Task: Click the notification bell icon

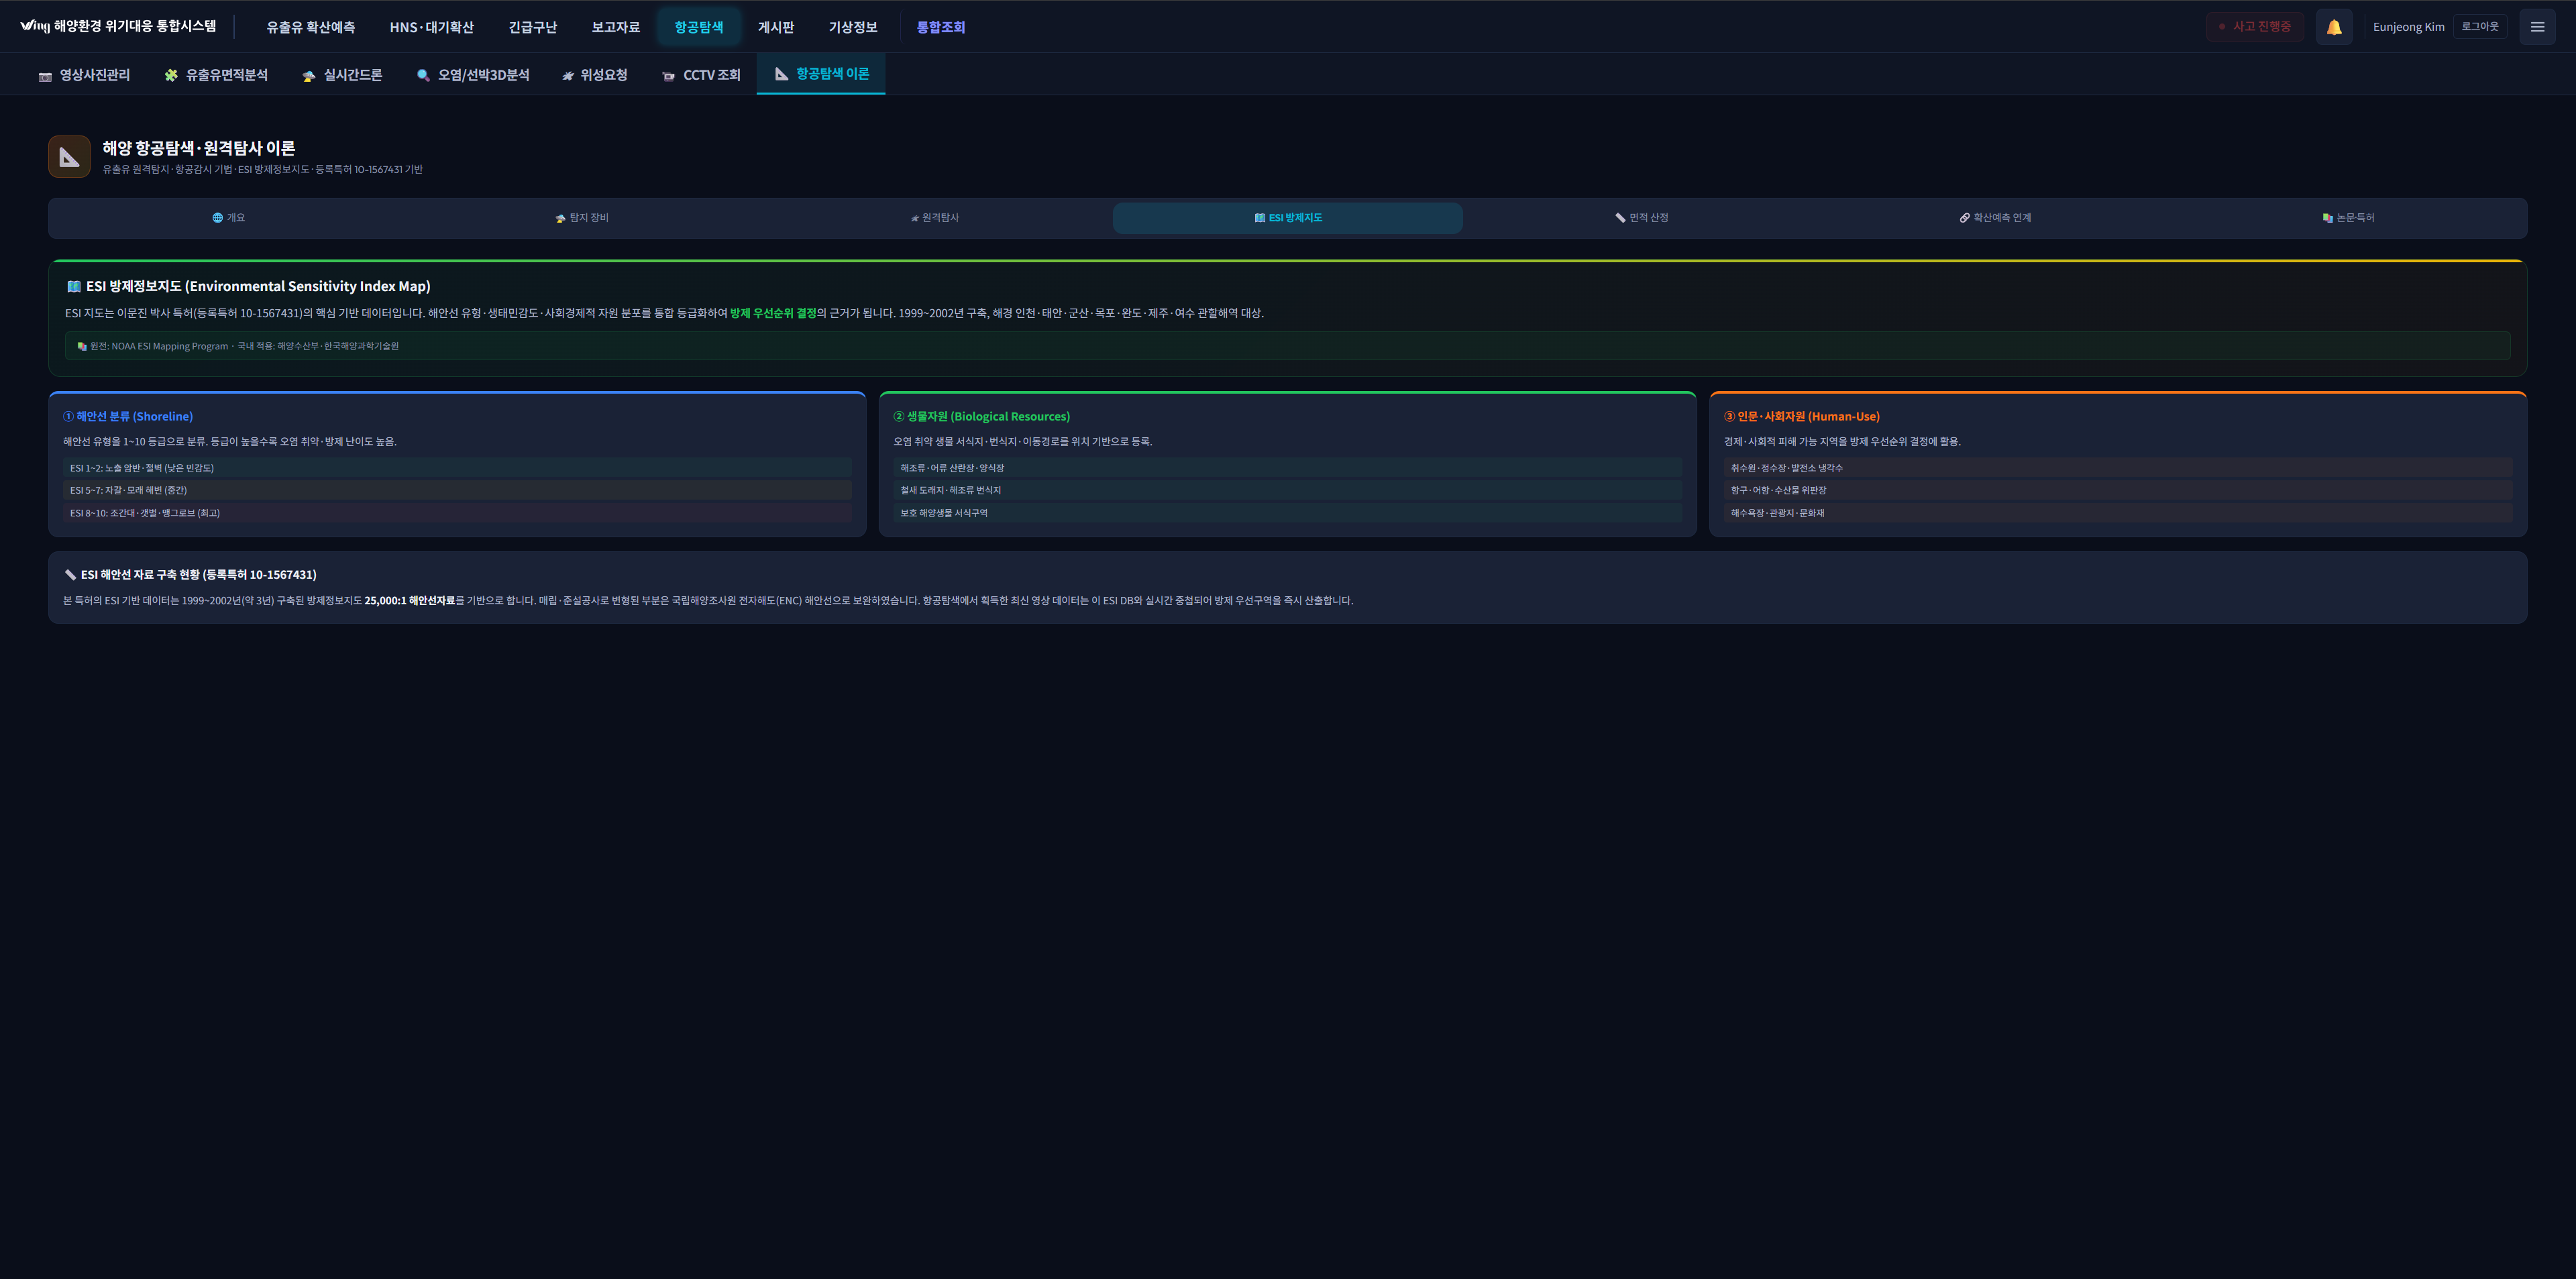Action: [2333, 27]
